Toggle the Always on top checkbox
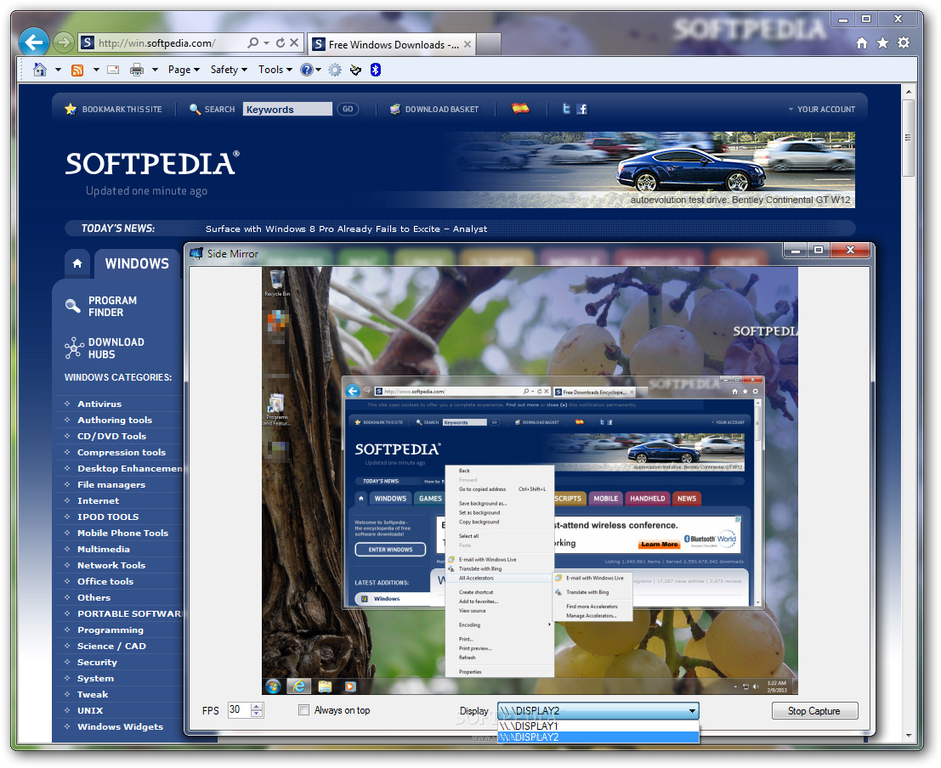 303,709
